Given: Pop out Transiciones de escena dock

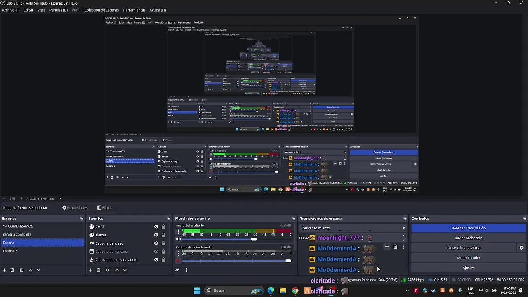Looking at the screenshot, I should (405, 219).
